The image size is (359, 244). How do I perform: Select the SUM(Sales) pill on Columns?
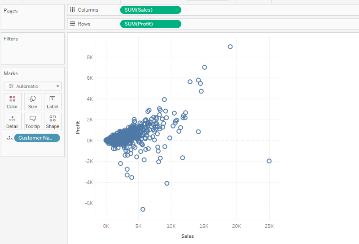click(x=150, y=10)
